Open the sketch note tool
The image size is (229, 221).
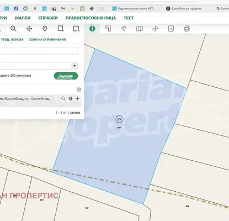pos(171,29)
